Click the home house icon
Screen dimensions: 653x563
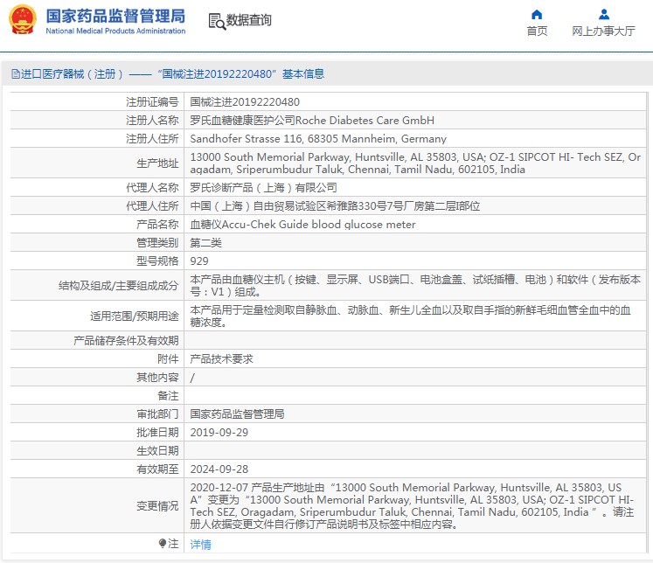[x=537, y=15]
